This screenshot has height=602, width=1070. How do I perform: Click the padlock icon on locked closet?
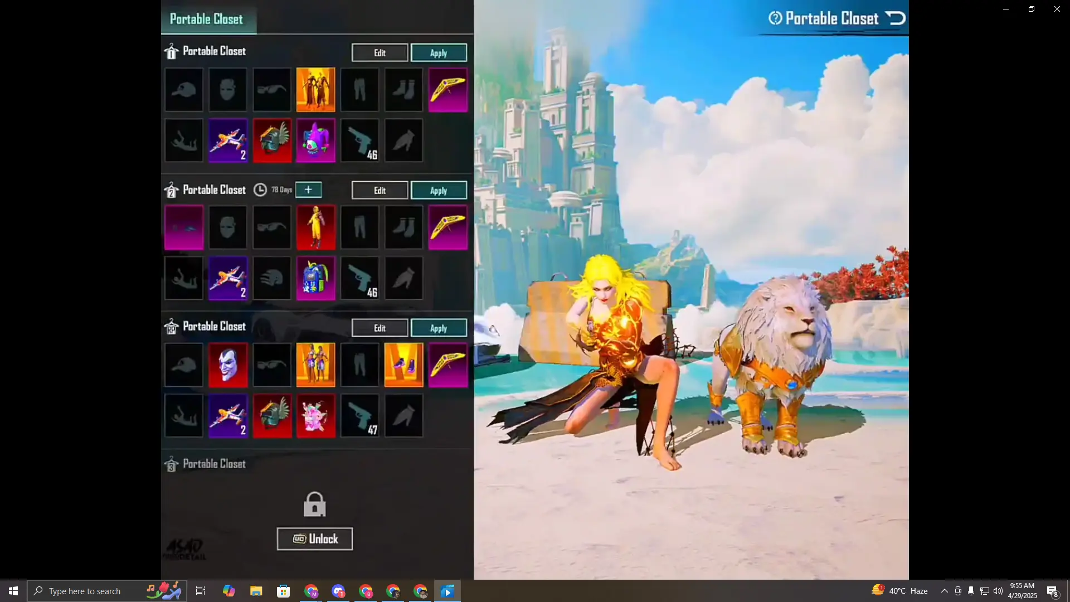315,504
